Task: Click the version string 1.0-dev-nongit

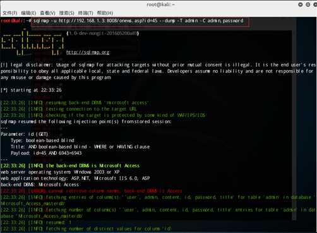Action: [102, 33]
